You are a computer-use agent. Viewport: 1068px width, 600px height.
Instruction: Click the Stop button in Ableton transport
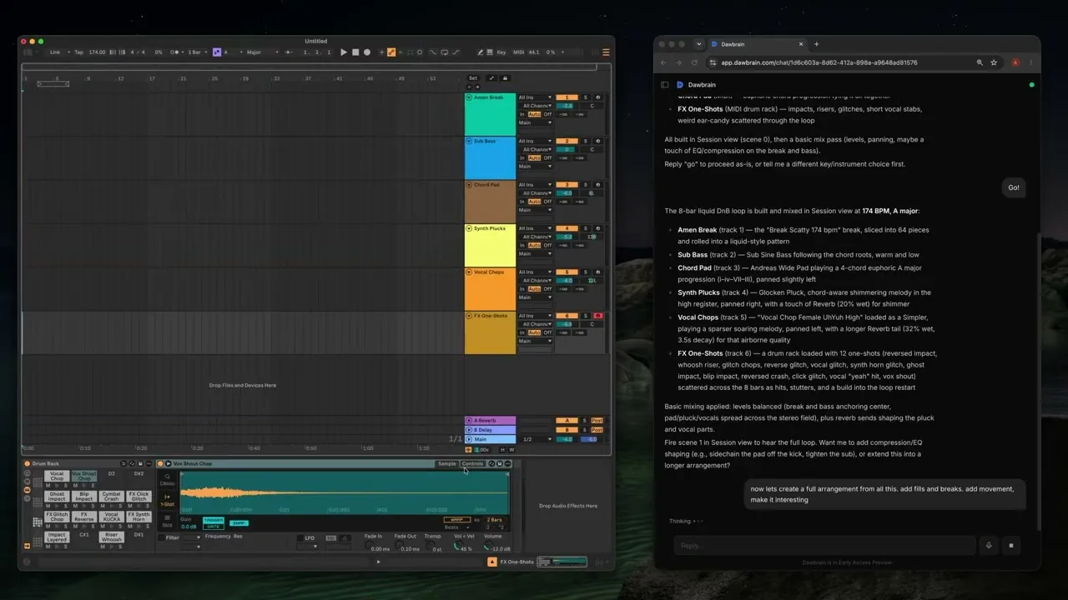355,52
